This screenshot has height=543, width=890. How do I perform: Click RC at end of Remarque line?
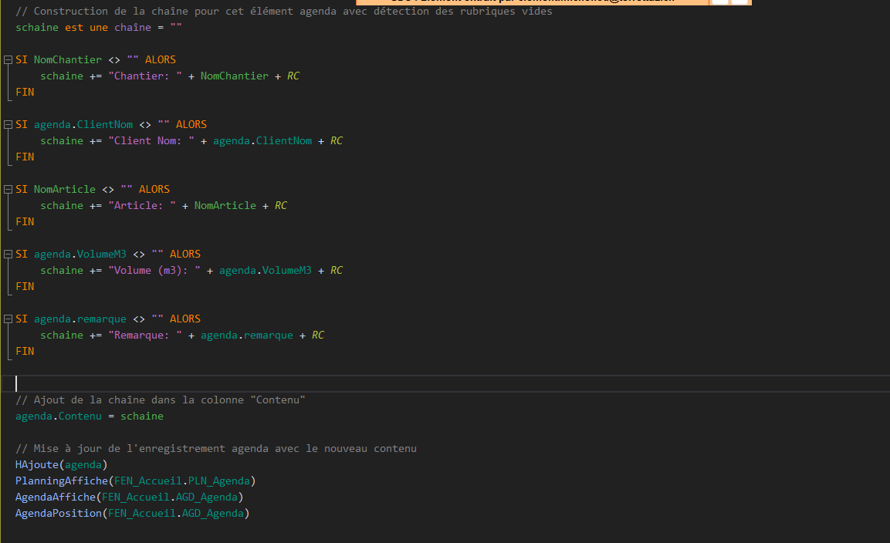pyautogui.click(x=318, y=336)
